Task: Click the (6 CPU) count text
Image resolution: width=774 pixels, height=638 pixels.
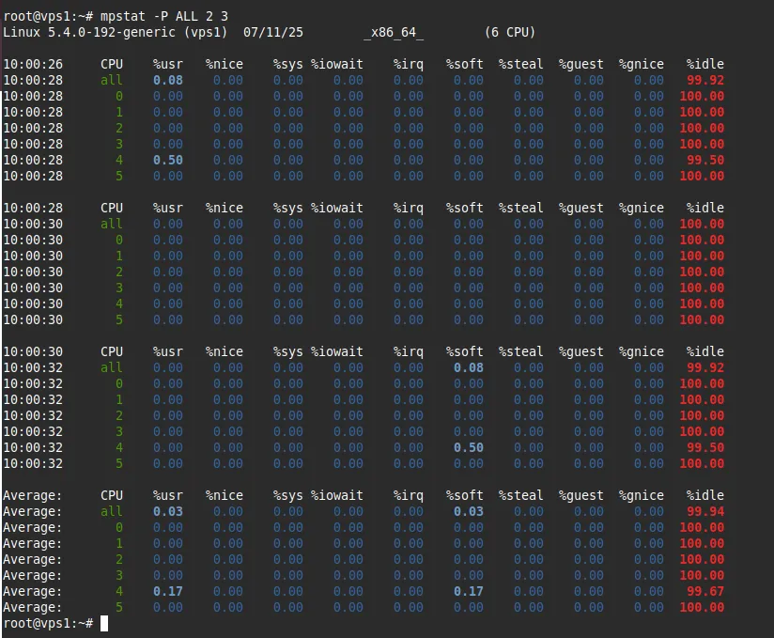Action: 510,32
